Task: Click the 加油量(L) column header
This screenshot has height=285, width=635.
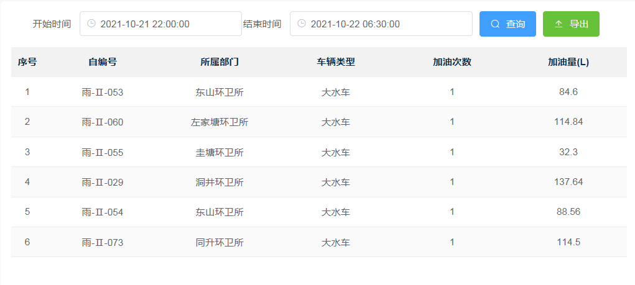Action: point(568,62)
